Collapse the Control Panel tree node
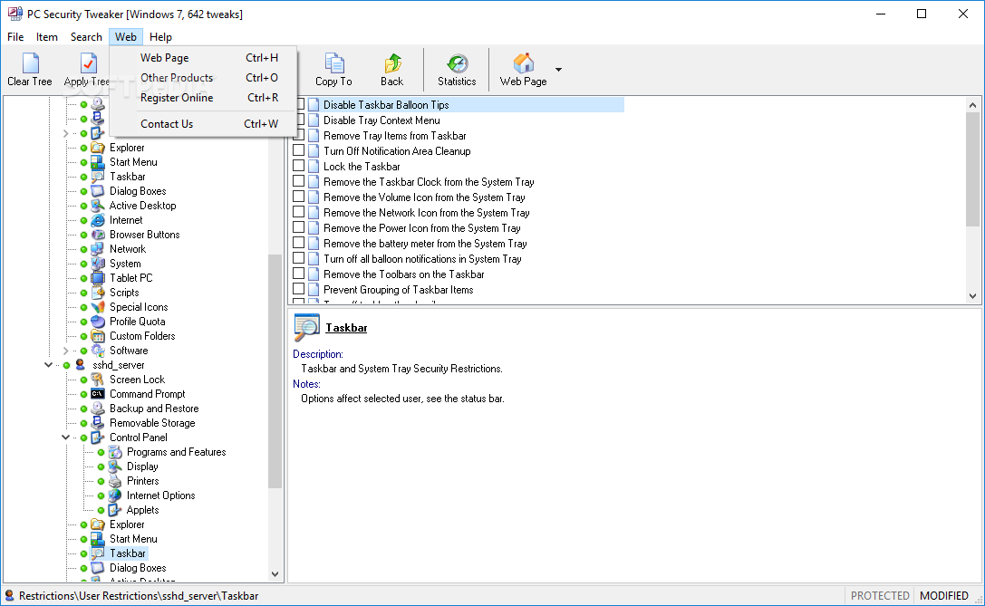 (65, 438)
